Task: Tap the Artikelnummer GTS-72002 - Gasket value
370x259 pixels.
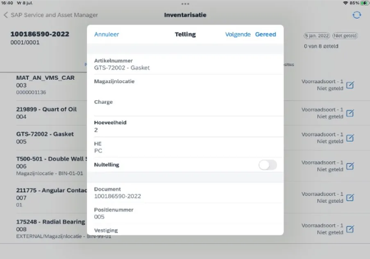Action: point(122,68)
